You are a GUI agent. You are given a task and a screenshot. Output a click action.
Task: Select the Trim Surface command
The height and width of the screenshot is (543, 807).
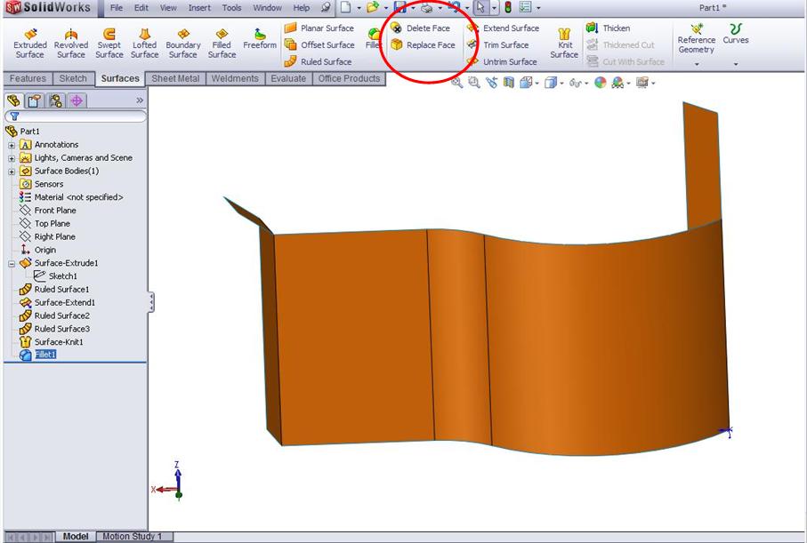click(x=497, y=44)
